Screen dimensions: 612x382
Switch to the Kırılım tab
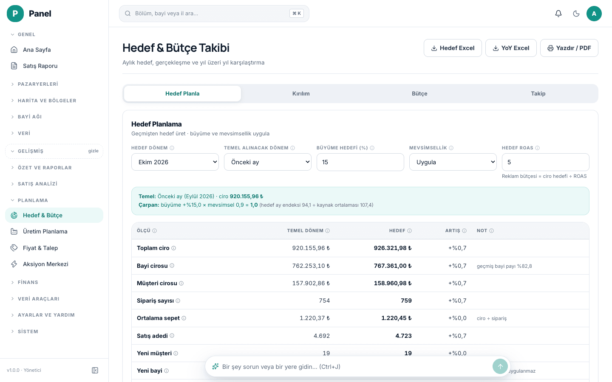pyautogui.click(x=301, y=93)
